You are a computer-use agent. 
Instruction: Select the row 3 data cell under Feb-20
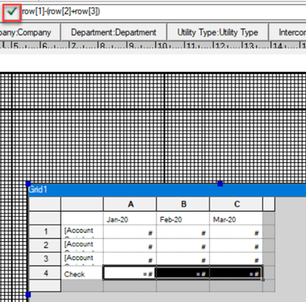[x=183, y=259]
